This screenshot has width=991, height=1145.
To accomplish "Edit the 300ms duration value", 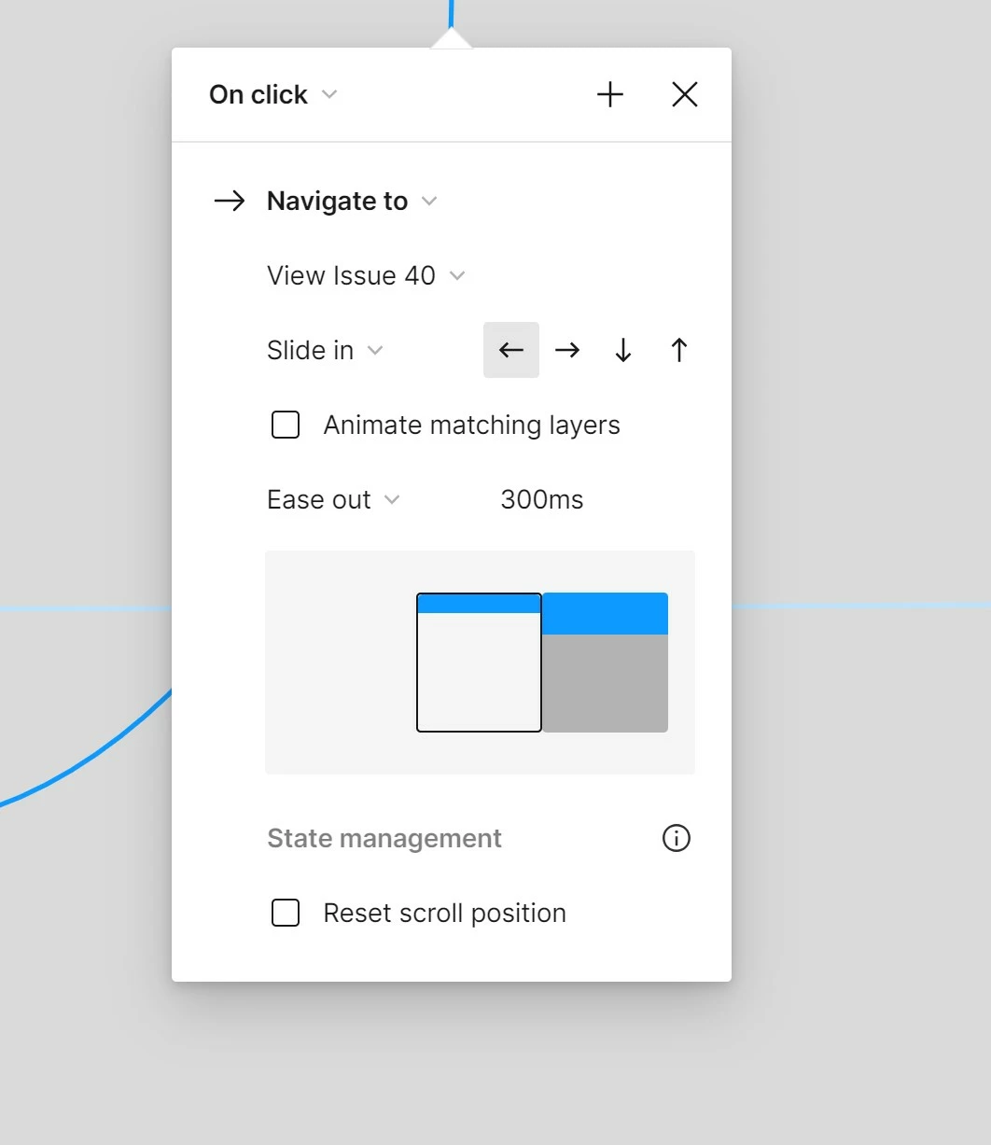I will coord(541,499).
